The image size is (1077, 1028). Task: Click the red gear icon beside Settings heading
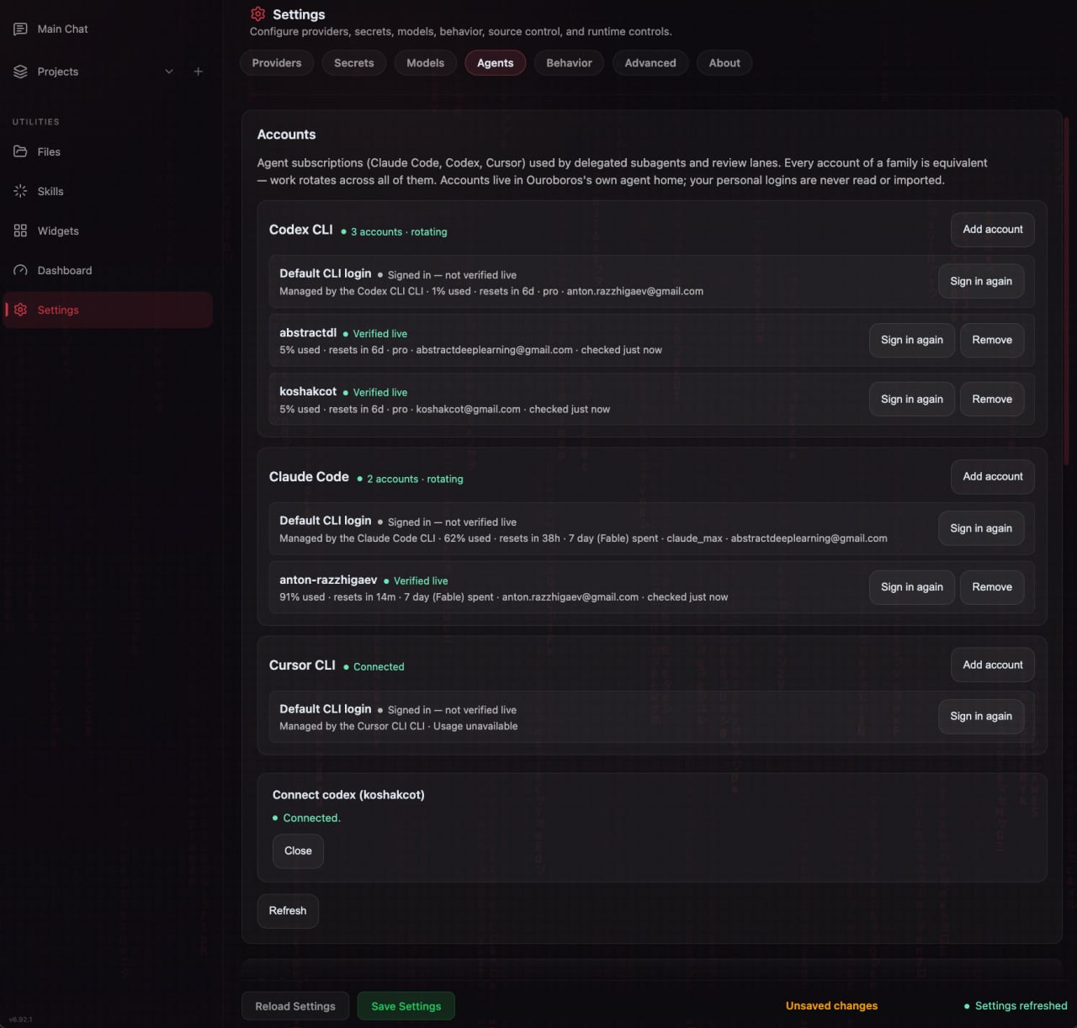coord(258,13)
